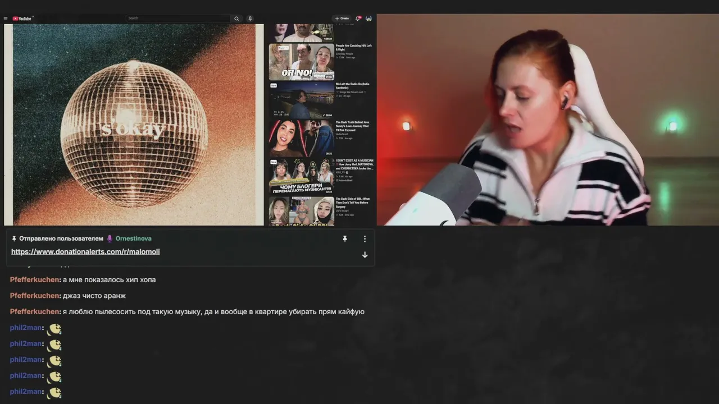Open the YouTube account avatar menu
Screen dimensions: 719x404
pos(368,19)
